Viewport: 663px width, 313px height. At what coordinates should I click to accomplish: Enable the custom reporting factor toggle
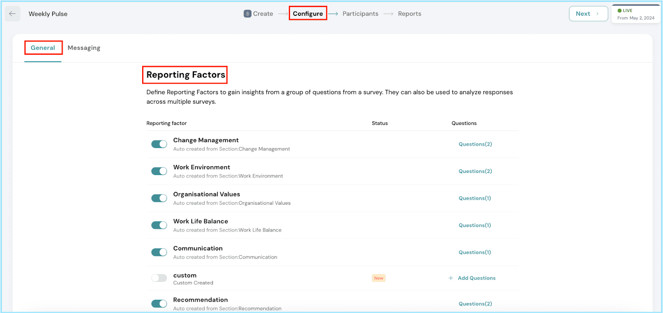[159, 278]
